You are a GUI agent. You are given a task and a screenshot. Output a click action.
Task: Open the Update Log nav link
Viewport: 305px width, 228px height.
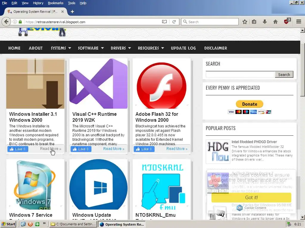(183, 48)
